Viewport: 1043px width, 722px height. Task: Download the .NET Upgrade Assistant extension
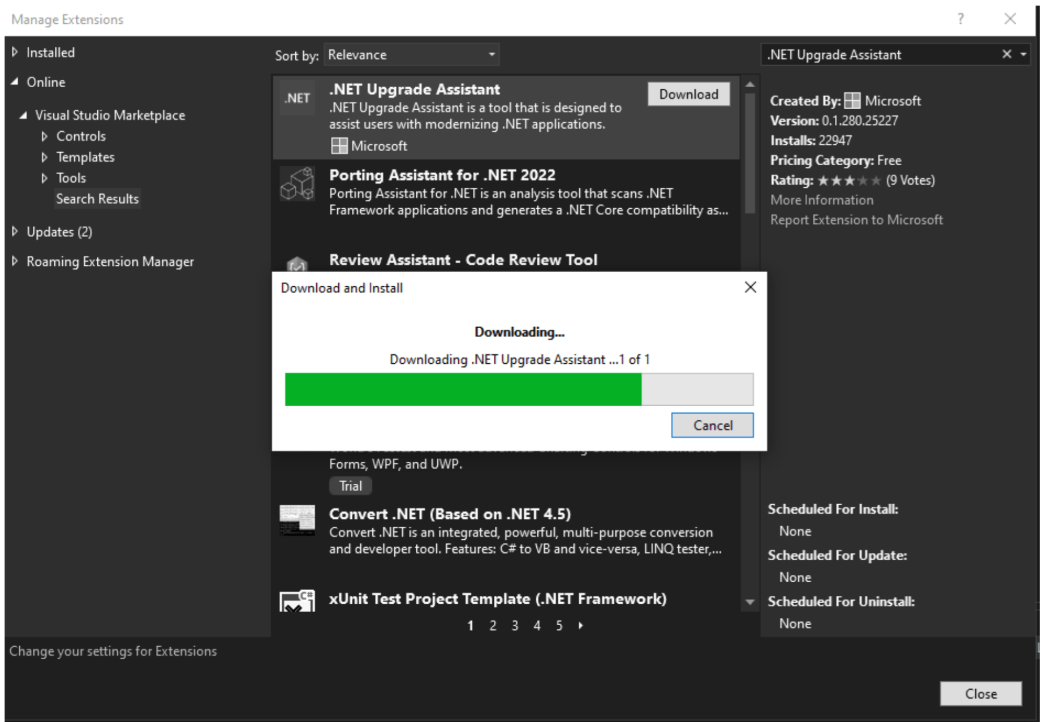(688, 94)
